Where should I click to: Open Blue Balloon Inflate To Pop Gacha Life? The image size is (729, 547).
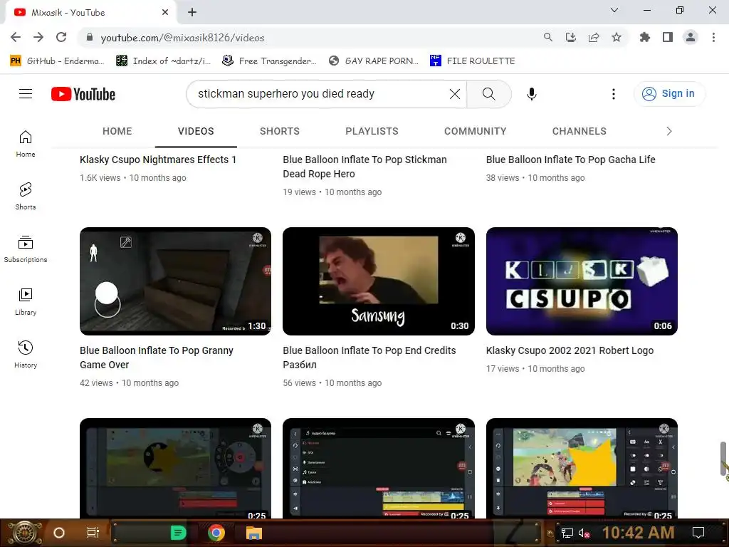point(570,160)
